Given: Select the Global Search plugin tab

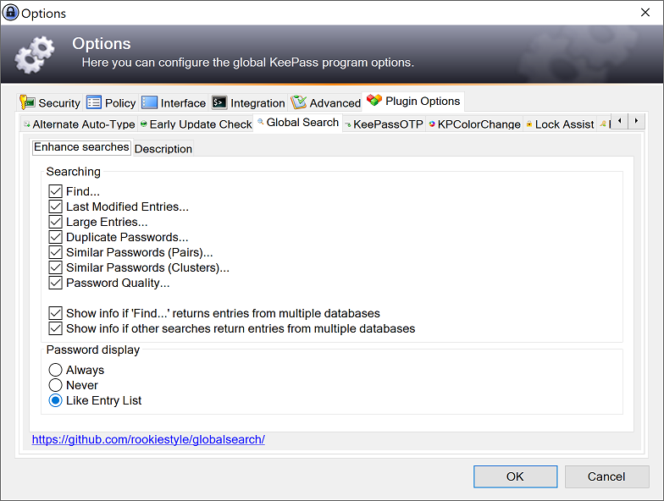Looking at the screenshot, I should coord(298,123).
